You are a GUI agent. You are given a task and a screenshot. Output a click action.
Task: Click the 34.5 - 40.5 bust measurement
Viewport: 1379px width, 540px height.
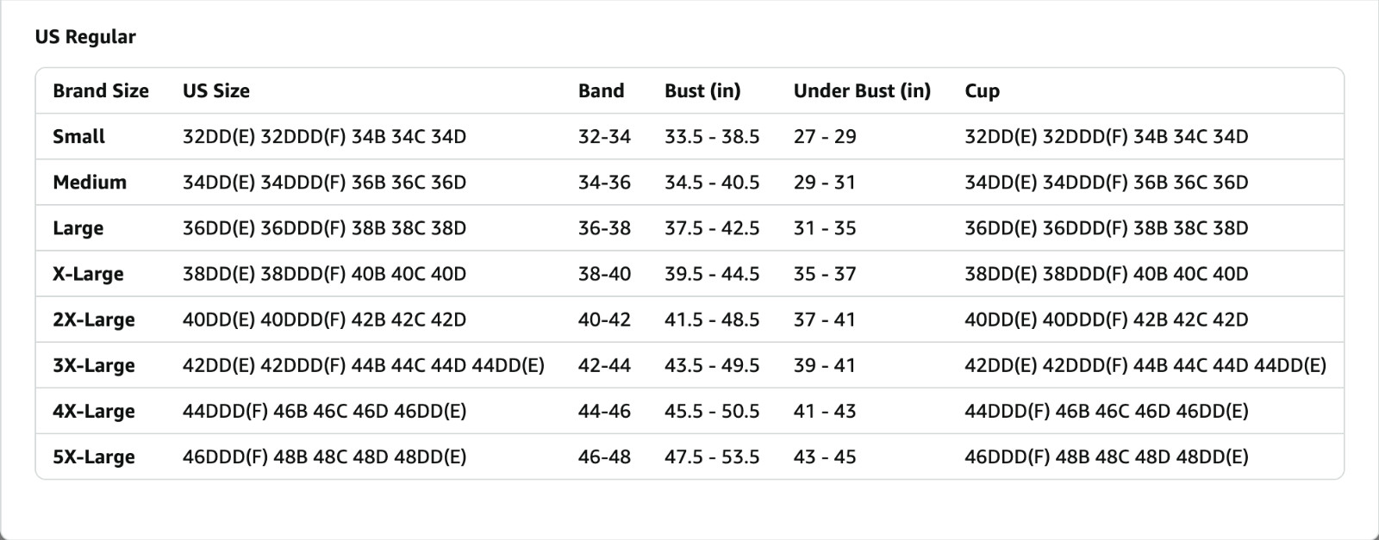click(712, 182)
